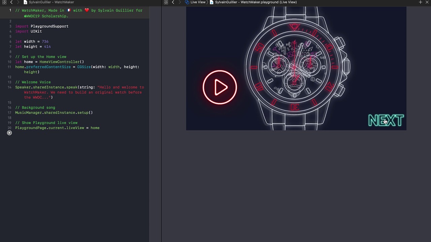Click the line starting "Speaker.sharedInstance.speak"

click(x=79, y=92)
